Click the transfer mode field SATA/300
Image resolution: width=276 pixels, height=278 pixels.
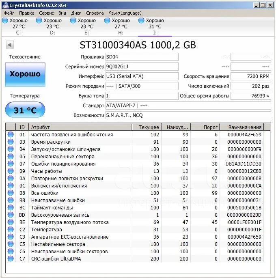[x=142, y=86]
